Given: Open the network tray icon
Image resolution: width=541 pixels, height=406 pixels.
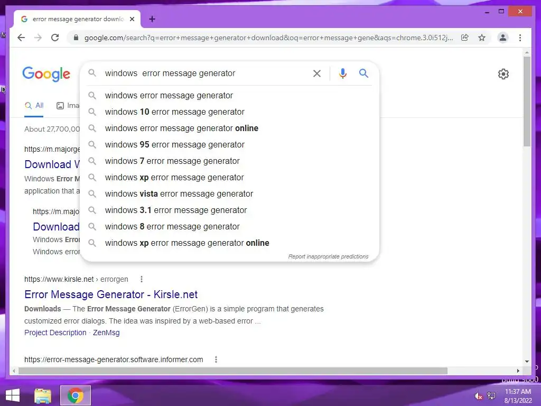Looking at the screenshot, I should (x=491, y=396).
